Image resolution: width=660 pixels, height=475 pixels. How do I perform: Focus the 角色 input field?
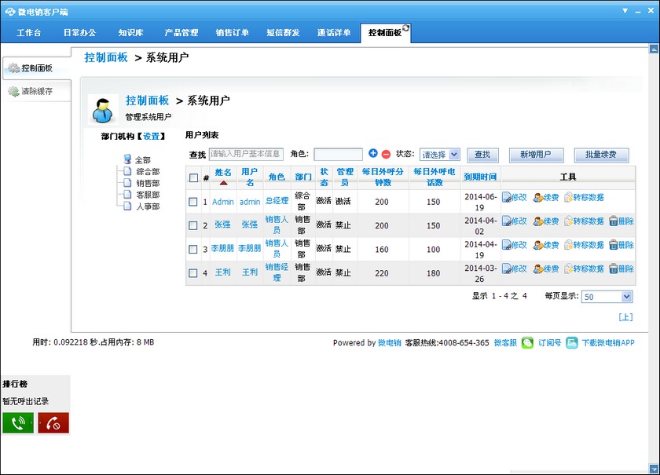point(338,155)
